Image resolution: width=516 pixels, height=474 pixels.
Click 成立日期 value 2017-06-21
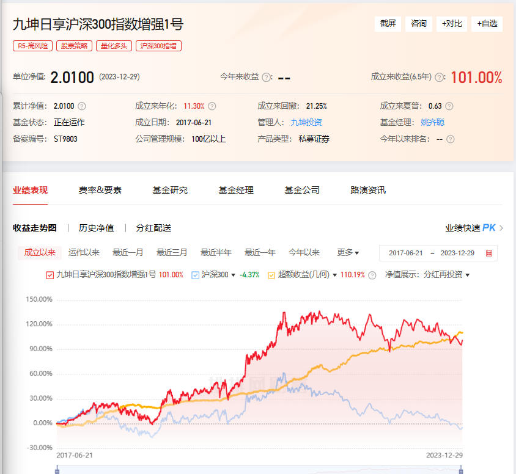point(194,123)
